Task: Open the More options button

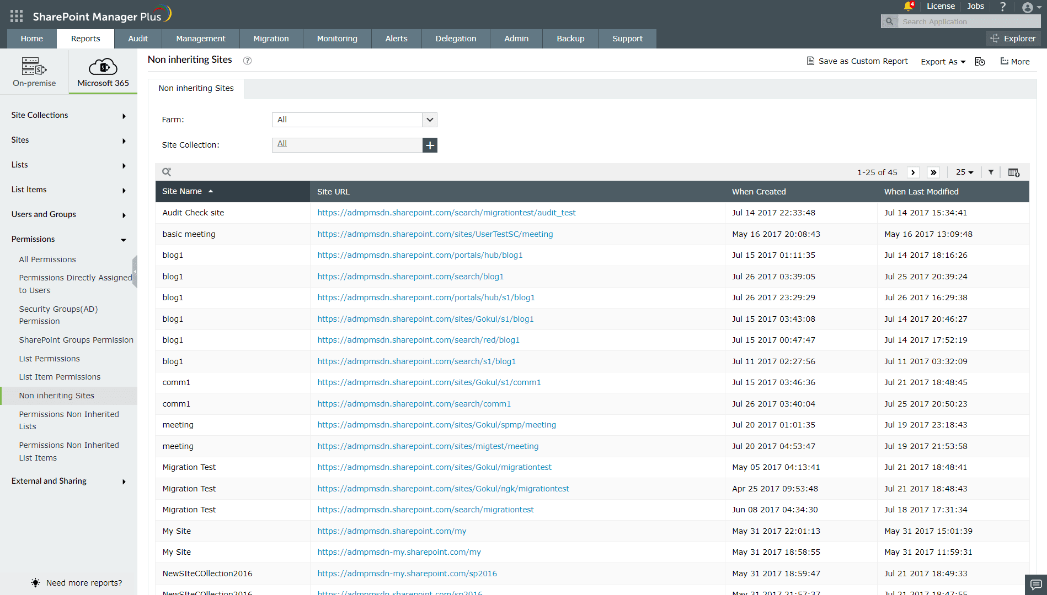Action: [x=1015, y=62]
